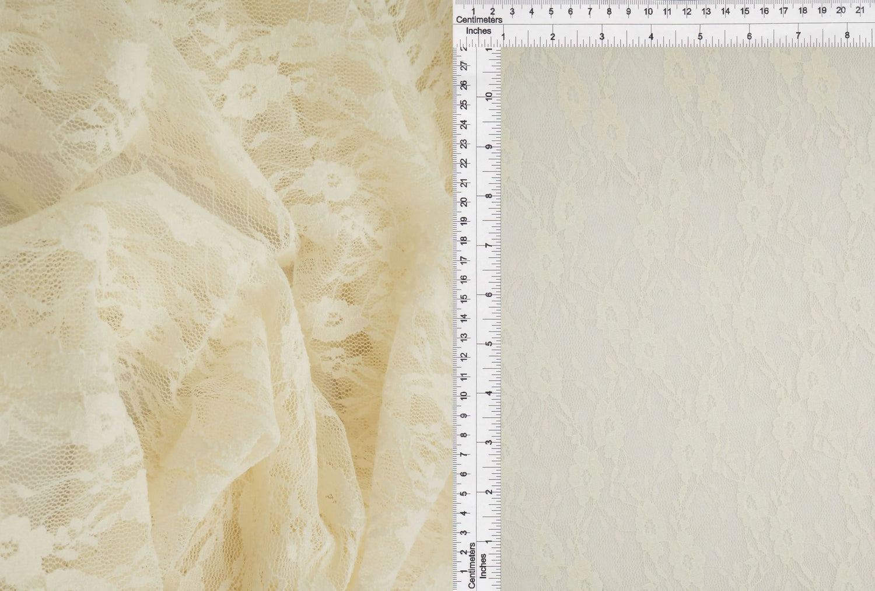The width and height of the screenshot is (875, 591).
Task: Click the 3 inch mark on top ruler
Action: point(602,37)
